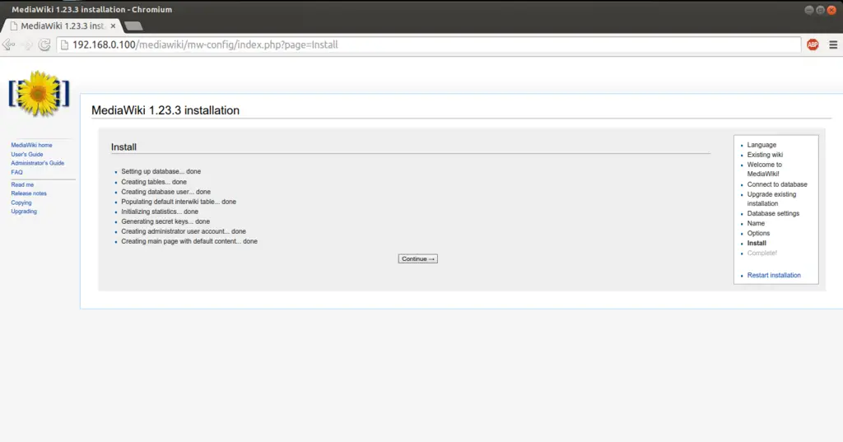Click the Language step in sidebar
The image size is (843, 442).
pyautogui.click(x=761, y=145)
